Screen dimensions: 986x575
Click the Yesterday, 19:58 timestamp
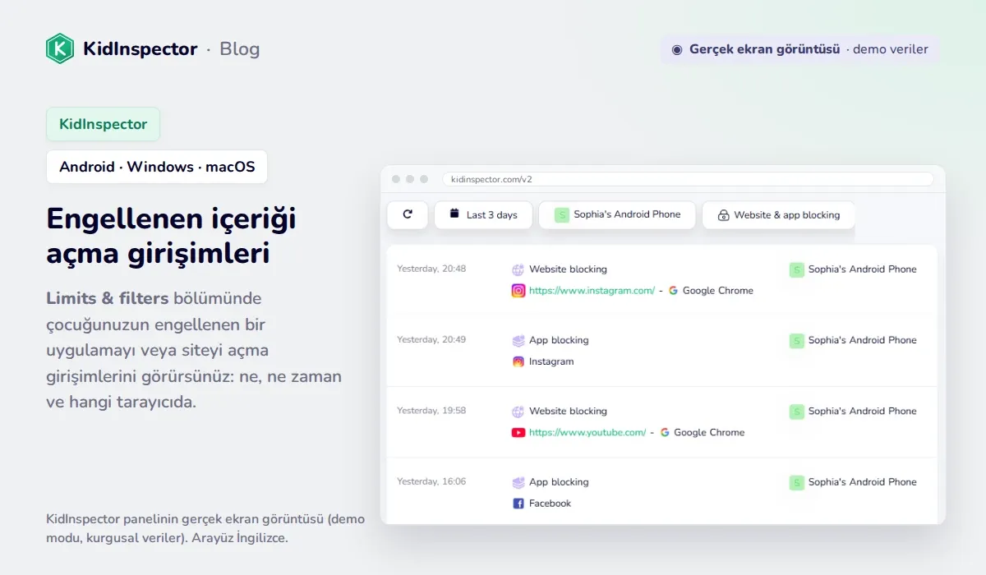pyautogui.click(x=431, y=411)
